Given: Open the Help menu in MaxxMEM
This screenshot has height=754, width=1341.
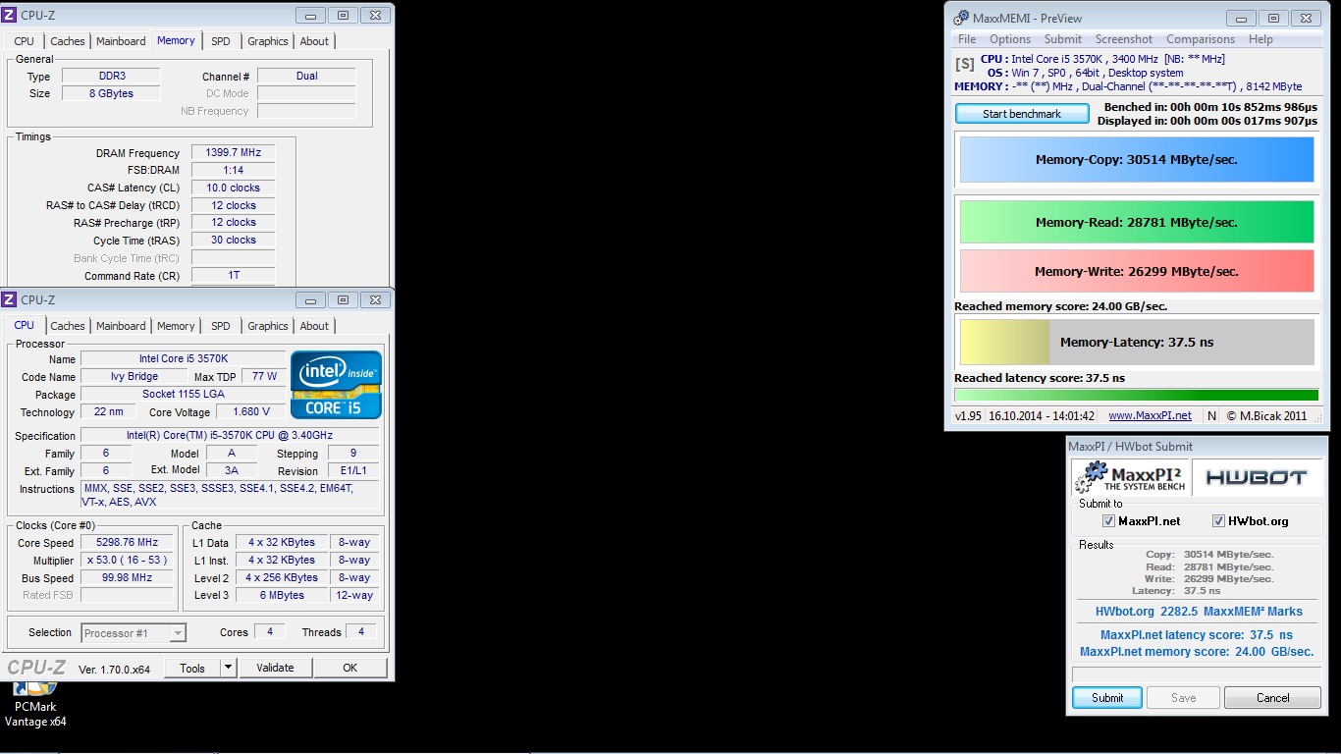Looking at the screenshot, I should [1261, 39].
